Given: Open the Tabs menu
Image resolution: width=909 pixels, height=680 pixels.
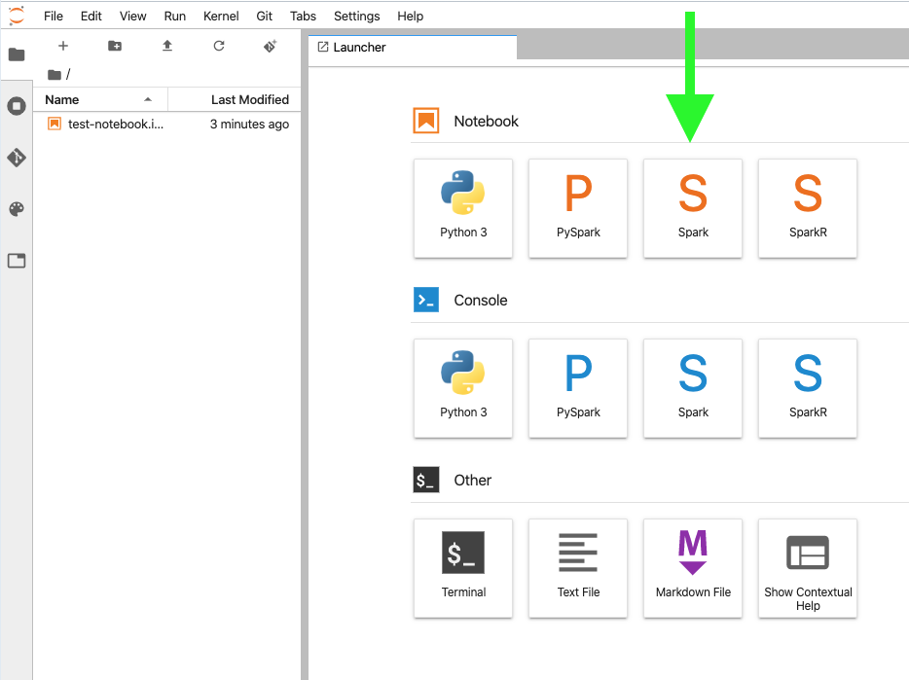Looking at the screenshot, I should pos(303,17).
